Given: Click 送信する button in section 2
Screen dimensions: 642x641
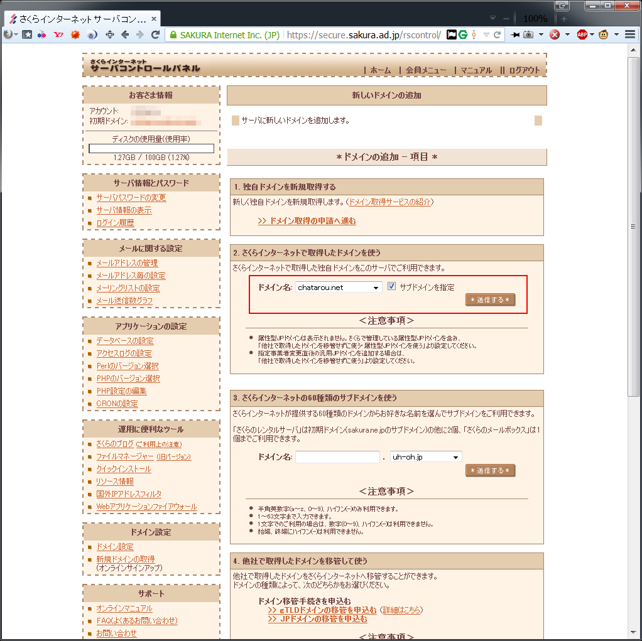Looking at the screenshot, I should pyautogui.click(x=490, y=299).
